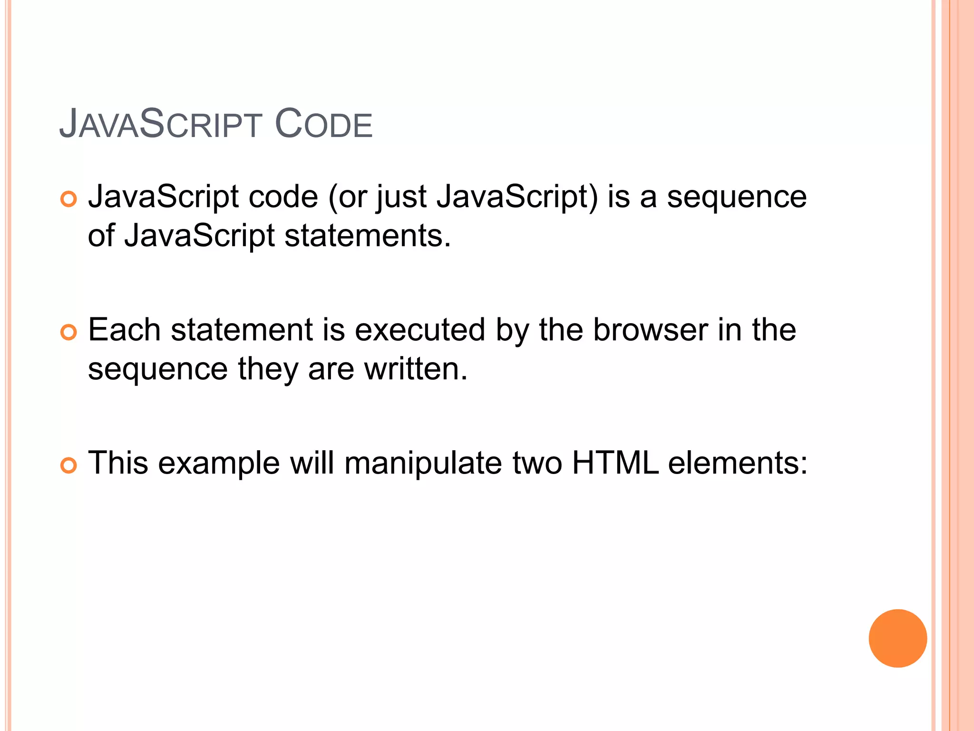Click the word "This" starting the third bullet
The image size is (974, 731).
click(118, 463)
